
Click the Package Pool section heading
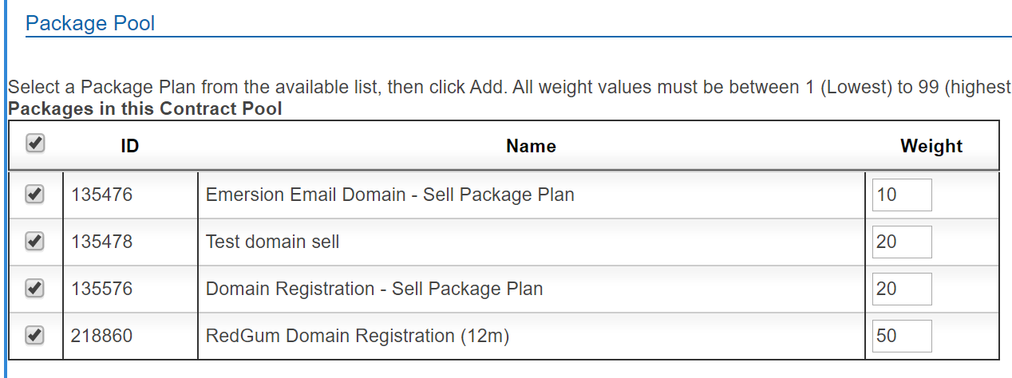[x=90, y=23]
